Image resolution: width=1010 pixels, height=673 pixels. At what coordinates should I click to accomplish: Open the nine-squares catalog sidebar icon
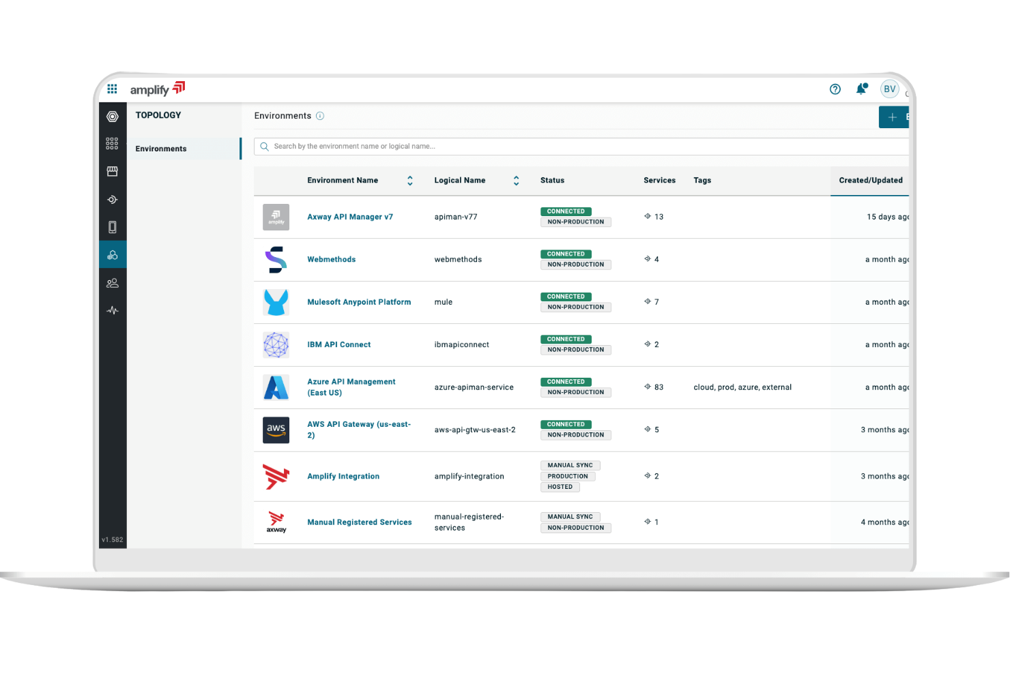click(x=113, y=143)
